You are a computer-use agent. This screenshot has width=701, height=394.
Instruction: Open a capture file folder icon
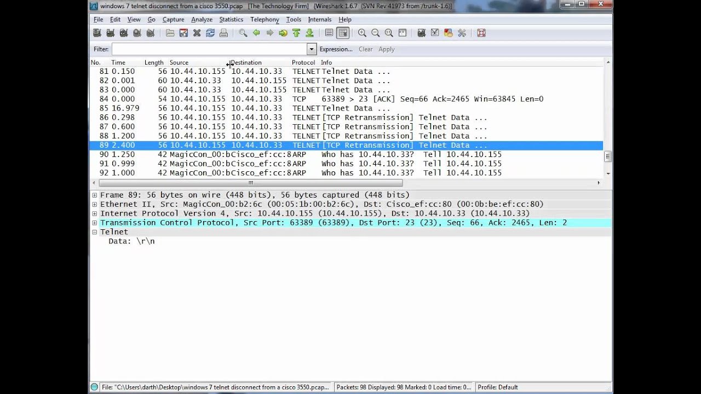(x=170, y=33)
